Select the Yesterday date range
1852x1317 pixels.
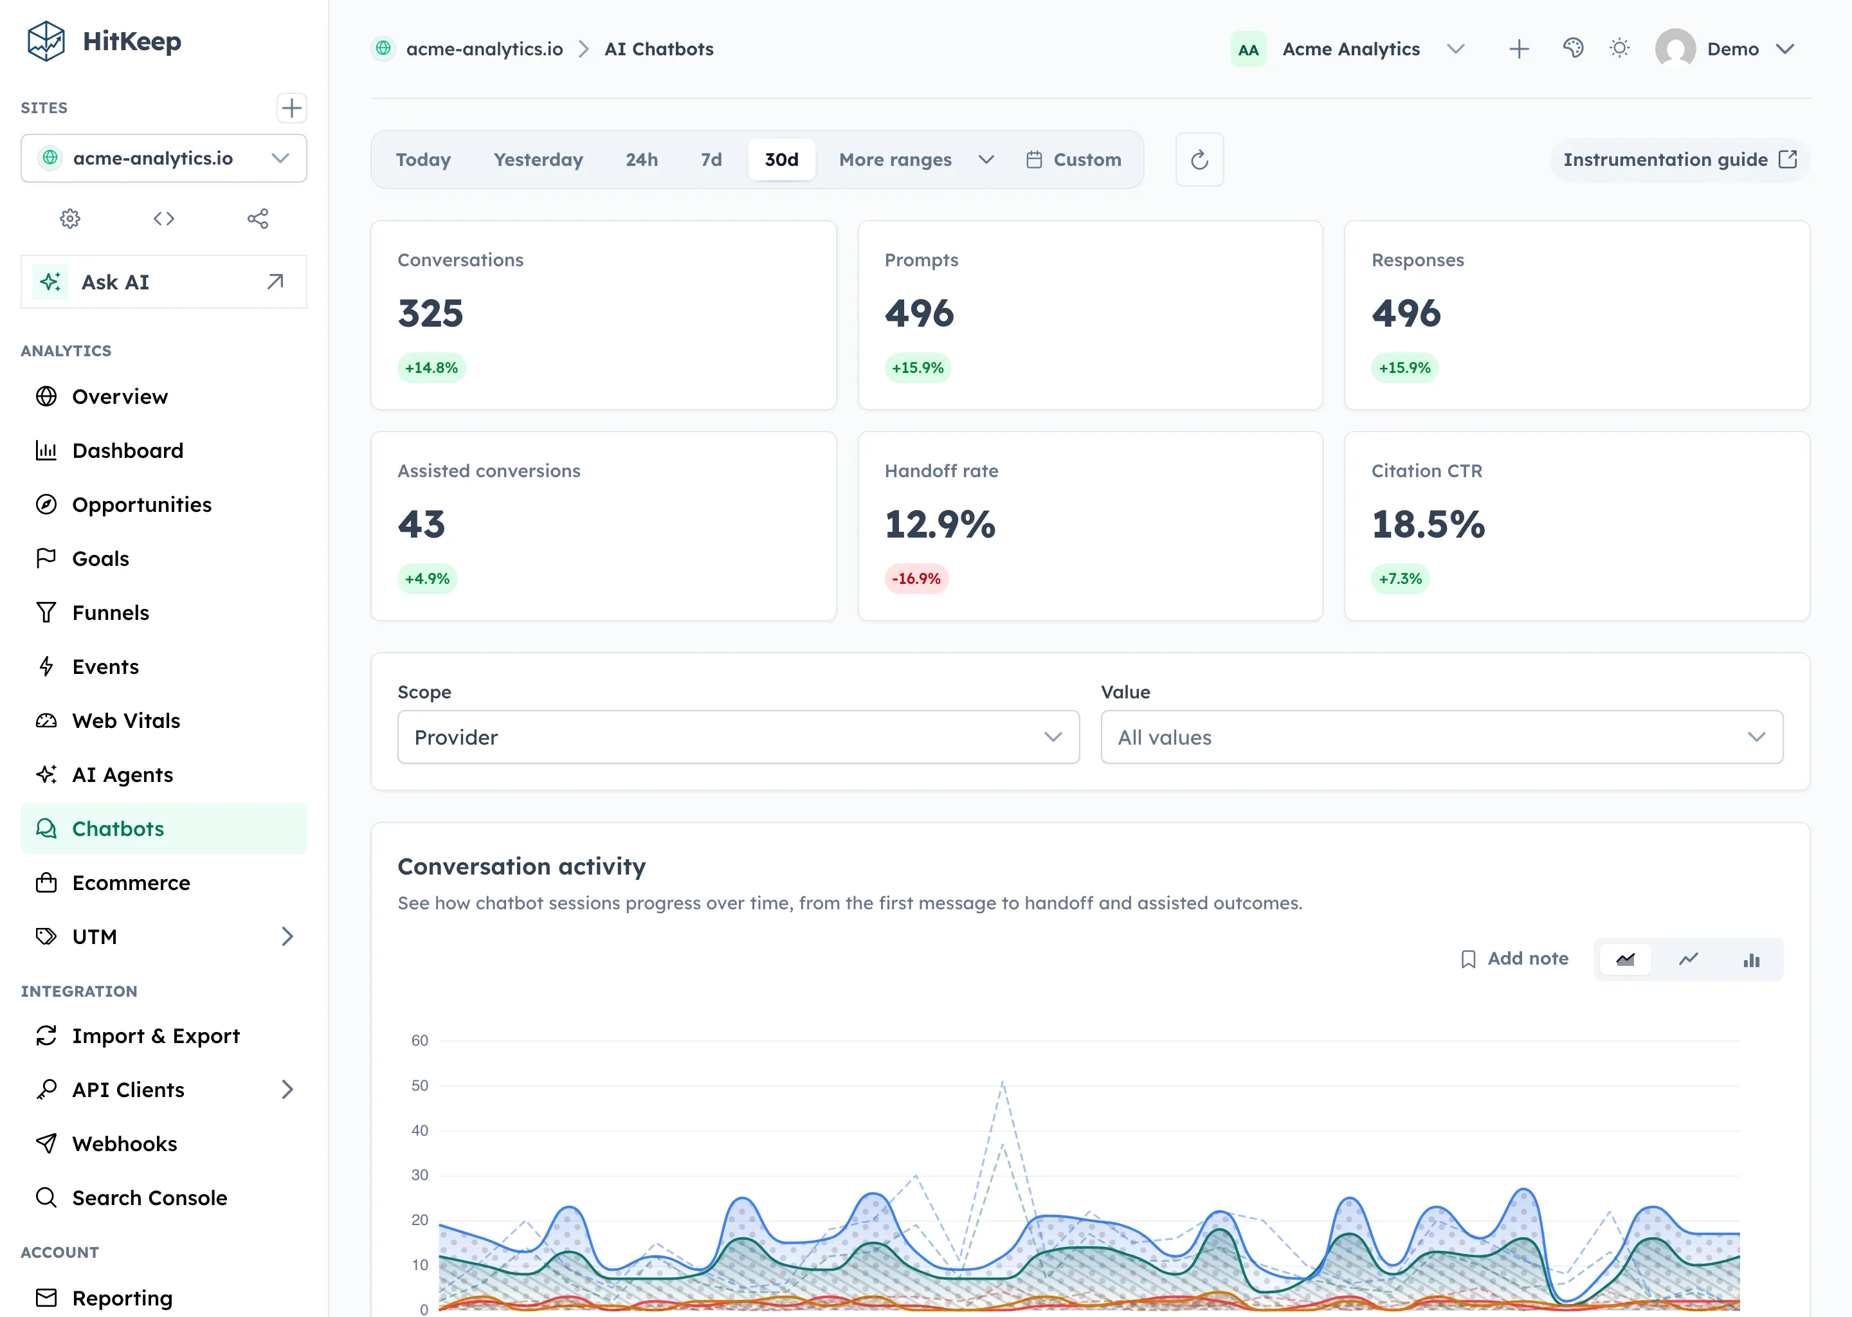(538, 159)
